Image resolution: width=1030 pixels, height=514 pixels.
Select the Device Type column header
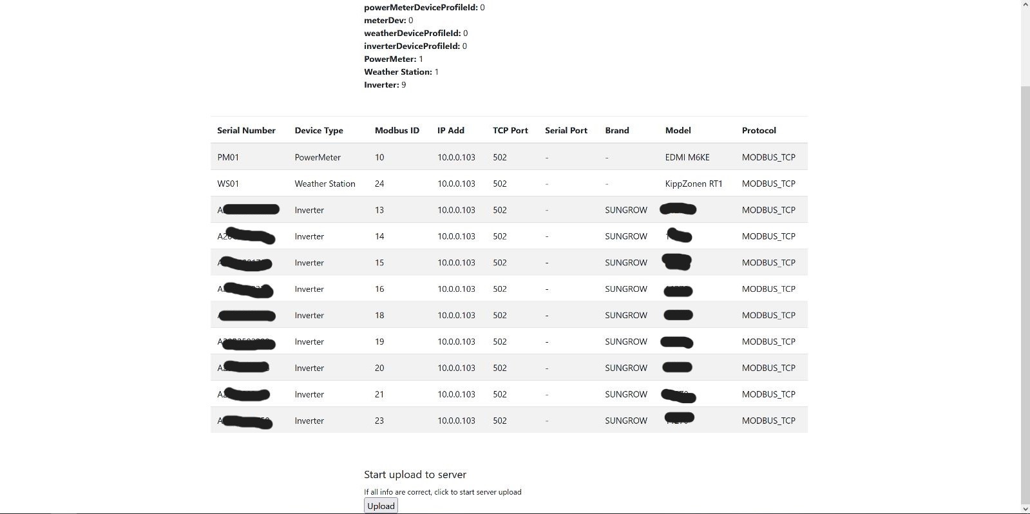[x=319, y=130]
